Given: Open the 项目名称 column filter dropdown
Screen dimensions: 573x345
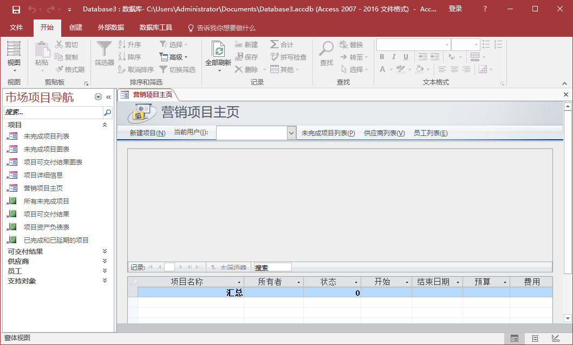Looking at the screenshot, I should 239,282.
